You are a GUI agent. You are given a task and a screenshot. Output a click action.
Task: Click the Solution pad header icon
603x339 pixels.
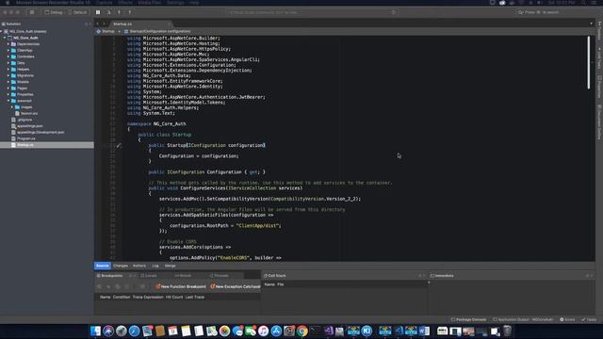[x=4, y=24]
